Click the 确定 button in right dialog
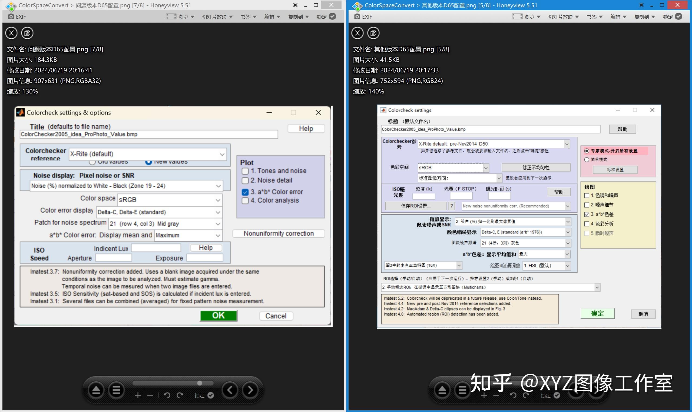The height and width of the screenshot is (412, 692). click(x=597, y=313)
